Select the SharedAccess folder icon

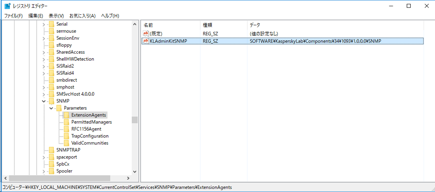tap(51, 52)
